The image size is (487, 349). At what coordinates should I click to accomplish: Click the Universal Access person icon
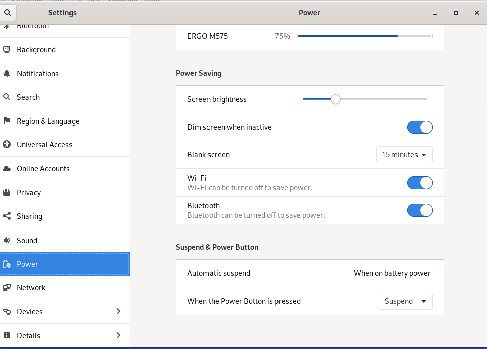click(x=7, y=145)
